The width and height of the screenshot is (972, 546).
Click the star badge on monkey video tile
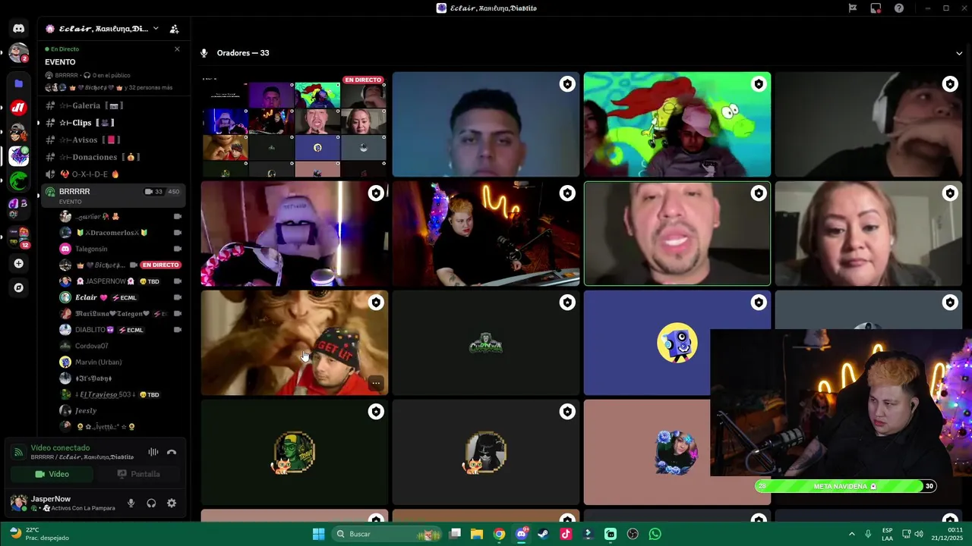(x=376, y=303)
